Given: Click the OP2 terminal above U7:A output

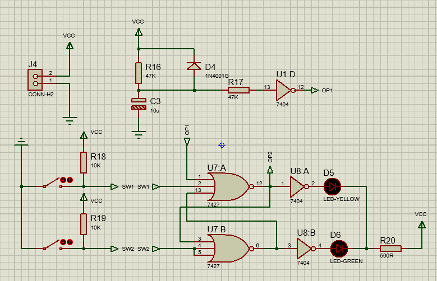Looking at the screenshot, I should pos(270,170).
